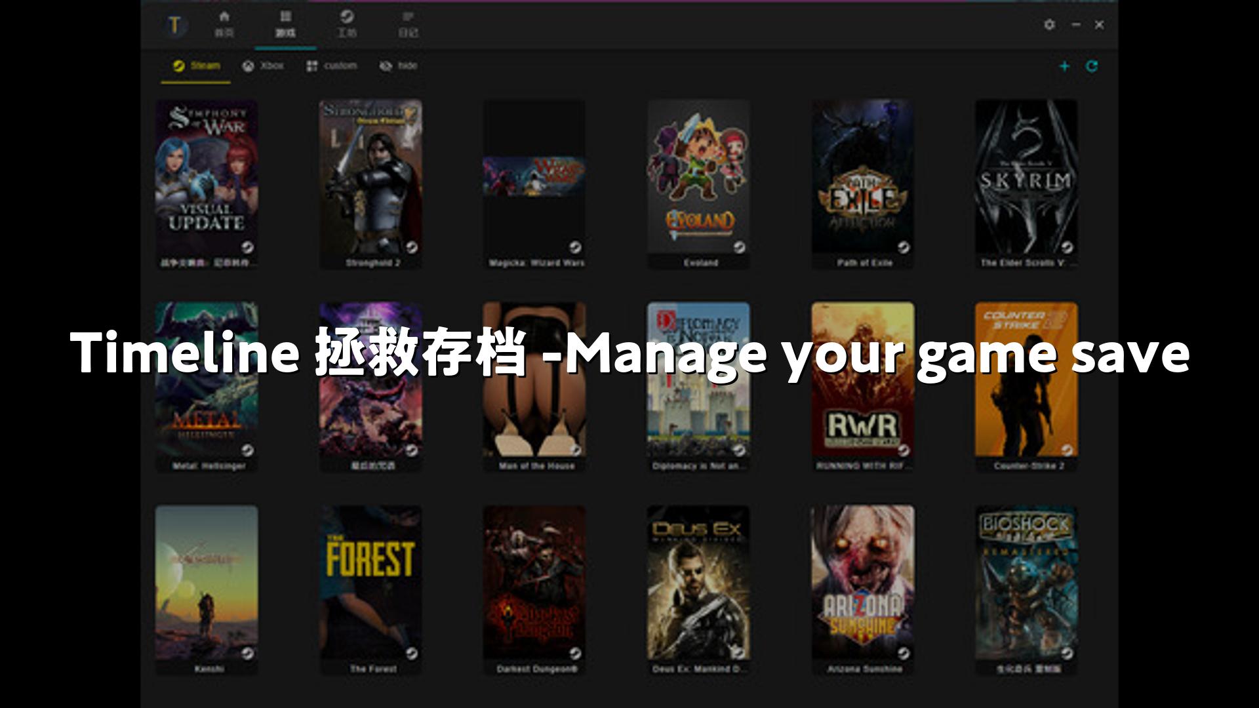Viewport: 1259px width, 708px height.
Task: Select the Skyrim game cover
Action: tap(1026, 177)
